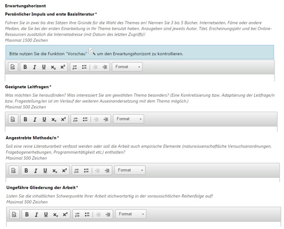Click the Geeignete Leitfragen text area
The image size is (284, 229).
pyautogui.click(x=141, y=129)
